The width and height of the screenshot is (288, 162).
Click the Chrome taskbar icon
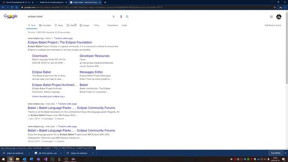[x=10, y=159]
